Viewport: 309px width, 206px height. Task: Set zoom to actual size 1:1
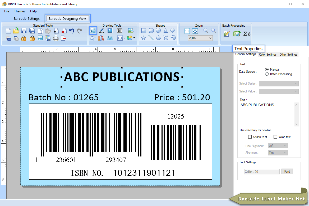click(187, 31)
